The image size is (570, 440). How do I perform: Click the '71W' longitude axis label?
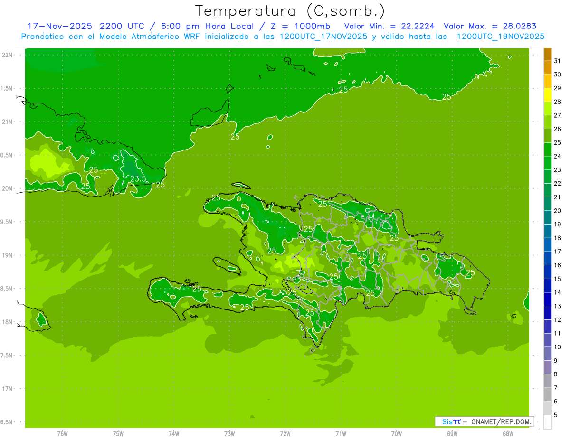pyautogui.click(x=341, y=433)
